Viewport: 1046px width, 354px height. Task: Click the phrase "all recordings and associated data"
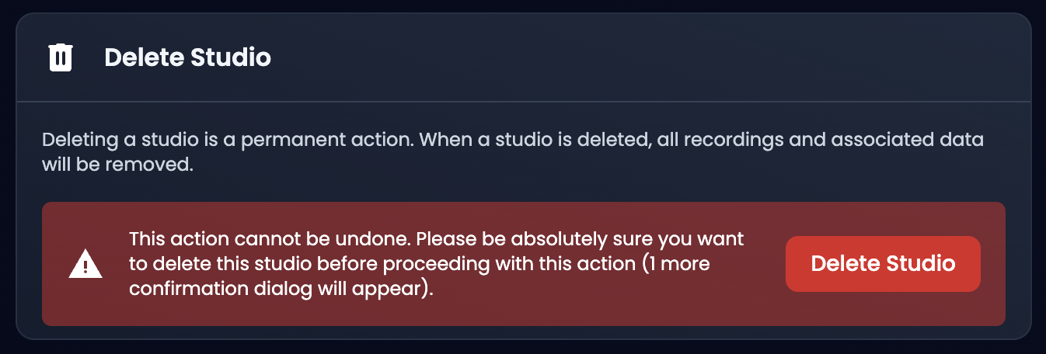[808, 141]
